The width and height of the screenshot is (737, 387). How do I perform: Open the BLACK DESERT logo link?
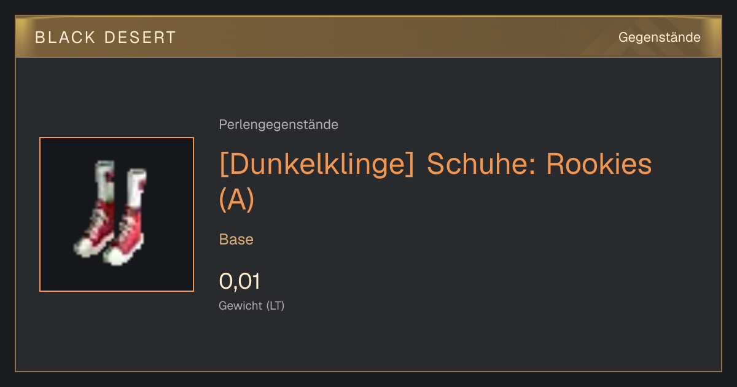point(106,37)
